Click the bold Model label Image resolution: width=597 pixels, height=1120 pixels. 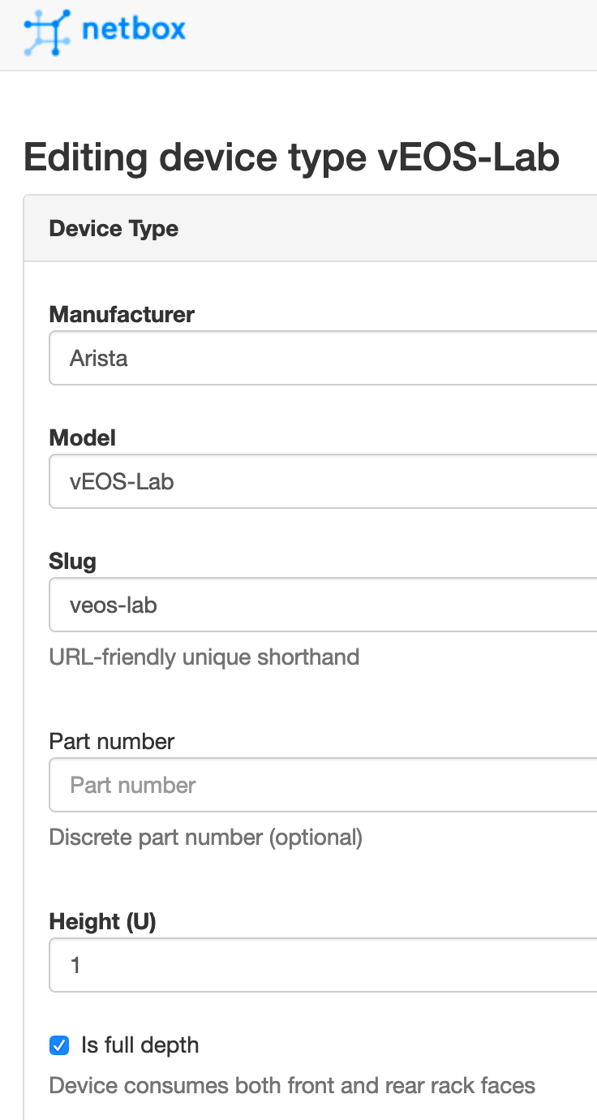[x=83, y=438]
